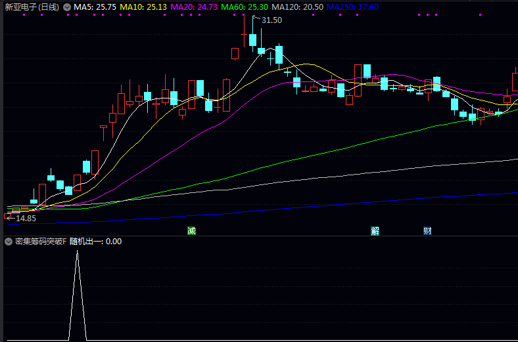Click the MA250 blue moving average label
The width and height of the screenshot is (518, 342).
click(x=352, y=7)
